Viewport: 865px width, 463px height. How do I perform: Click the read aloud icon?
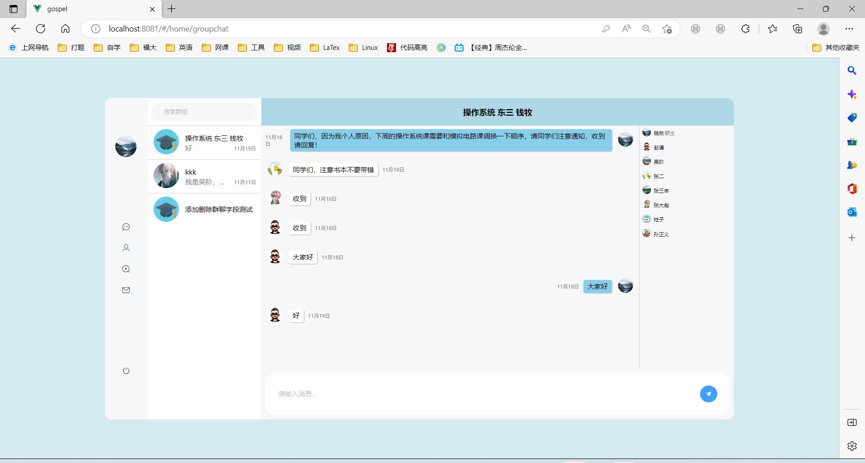[x=626, y=29]
